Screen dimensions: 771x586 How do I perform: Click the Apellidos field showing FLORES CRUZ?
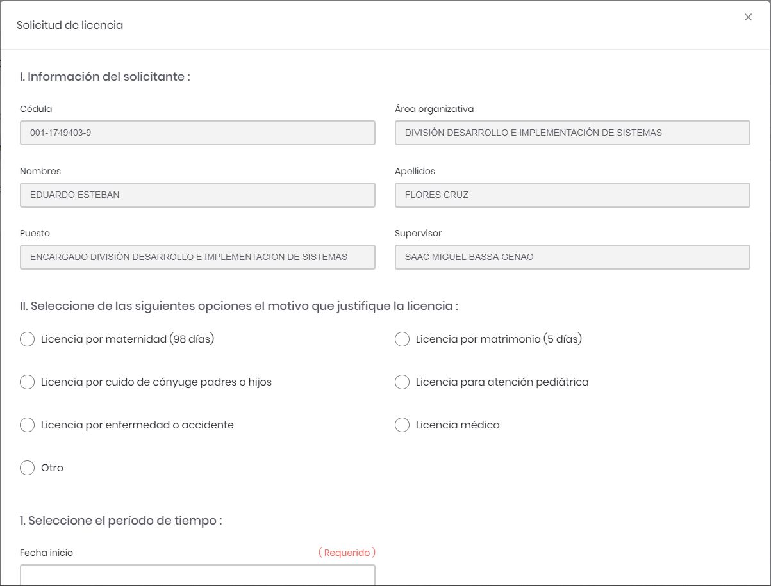pos(572,195)
